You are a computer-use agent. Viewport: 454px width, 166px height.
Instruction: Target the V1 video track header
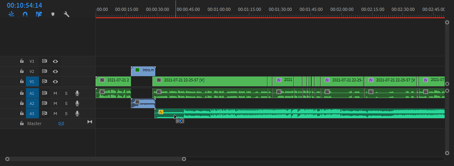click(x=32, y=82)
